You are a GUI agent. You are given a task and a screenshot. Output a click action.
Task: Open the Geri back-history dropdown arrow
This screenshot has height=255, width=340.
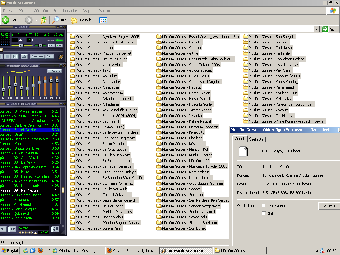pos(21,20)
